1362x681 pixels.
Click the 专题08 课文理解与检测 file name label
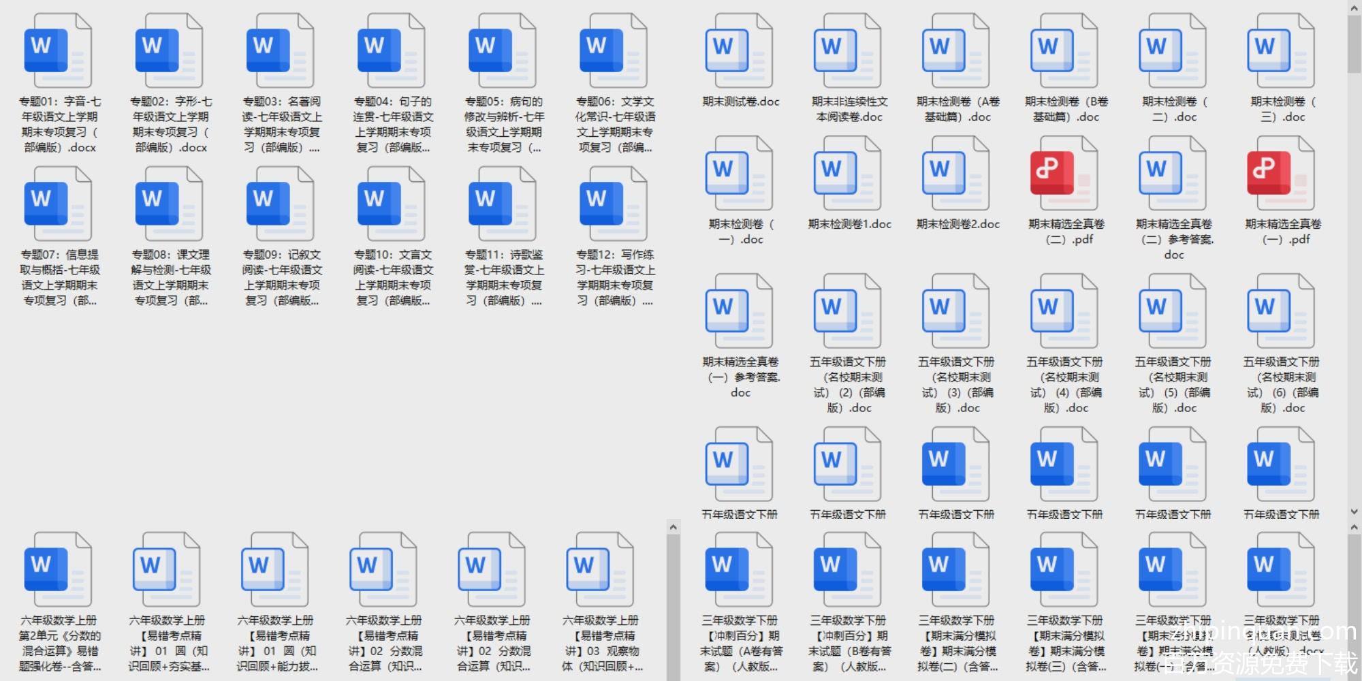[x=170, y=277]
